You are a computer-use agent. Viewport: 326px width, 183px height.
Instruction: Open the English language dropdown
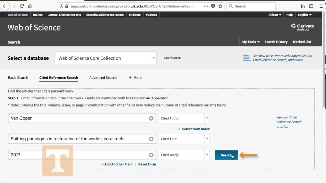pyautogui.click(x=305, y=15)
